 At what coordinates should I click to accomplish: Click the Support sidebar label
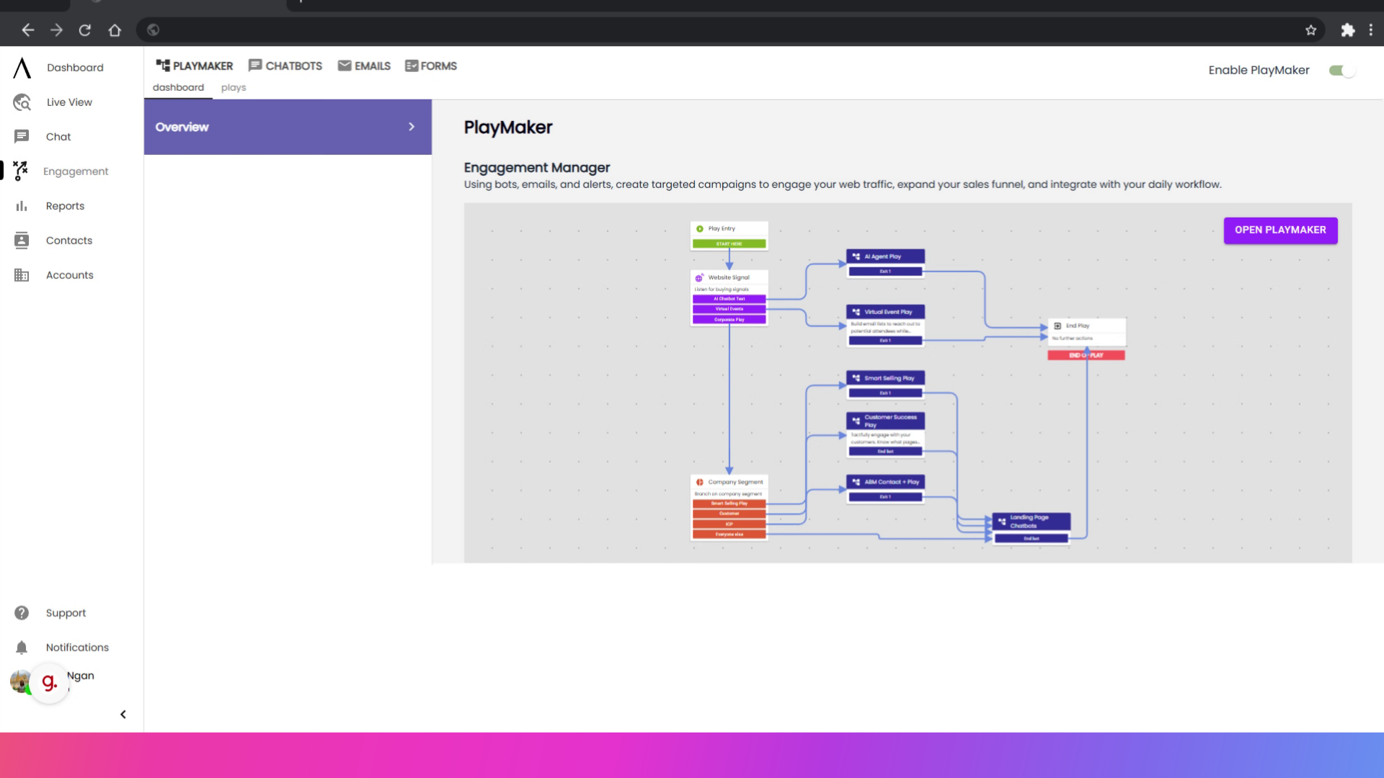pos(66,613)
